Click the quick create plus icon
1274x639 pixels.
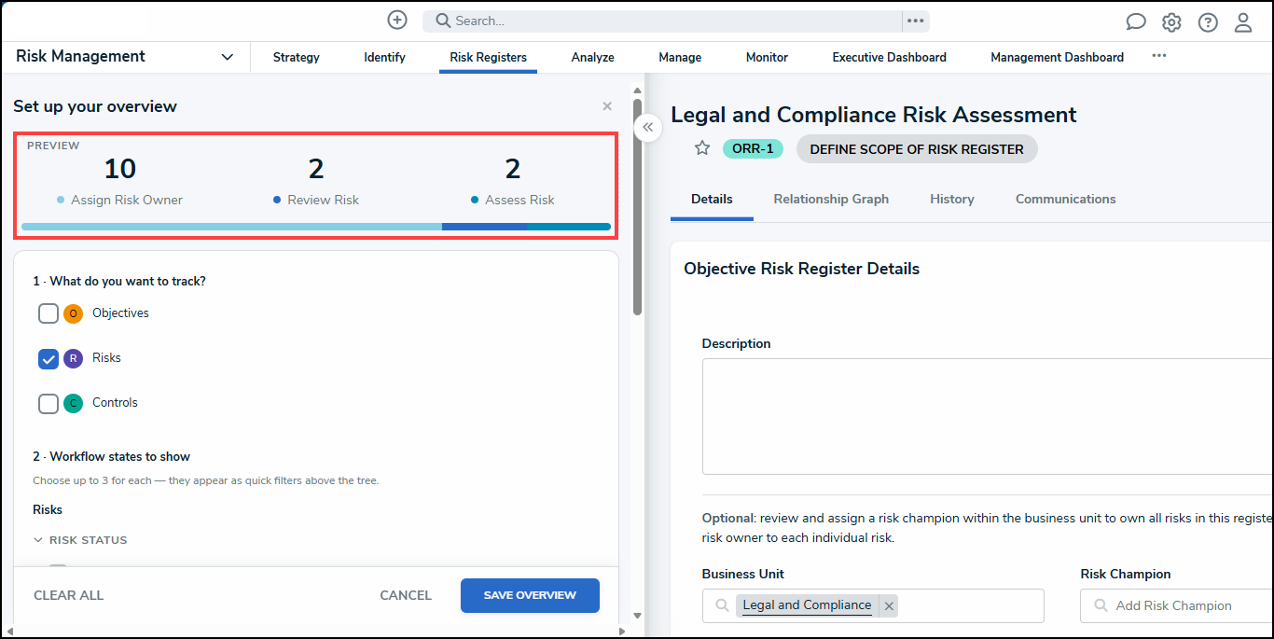pyautogui.click(x=397, y=21)
